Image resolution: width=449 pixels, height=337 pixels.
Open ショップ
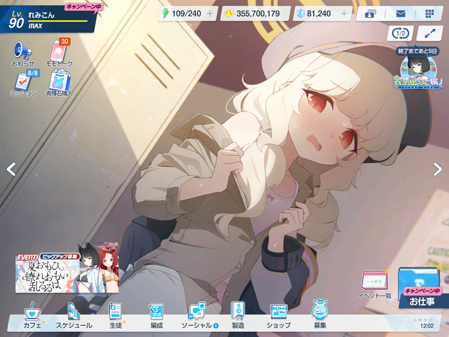[279, 315]
